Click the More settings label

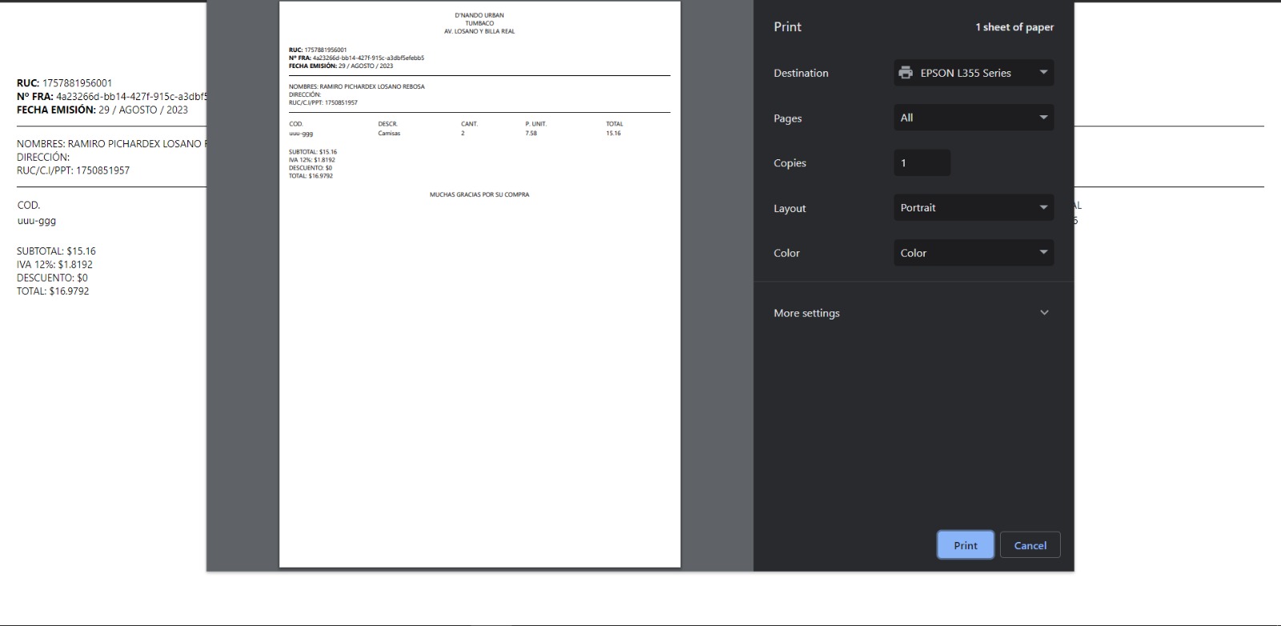pyautogui.click(x=806, y=313)
